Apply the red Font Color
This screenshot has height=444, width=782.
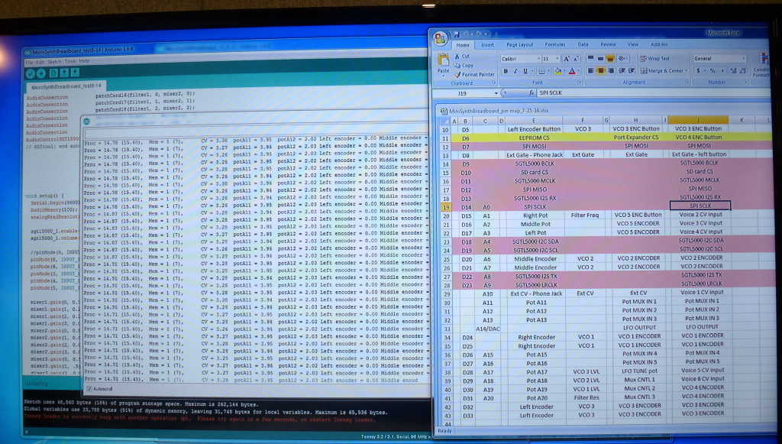(571, 71)
